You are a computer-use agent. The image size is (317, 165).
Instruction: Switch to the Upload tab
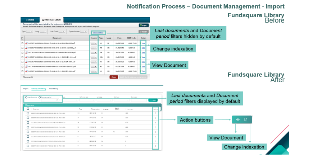(x=30, y=20)
